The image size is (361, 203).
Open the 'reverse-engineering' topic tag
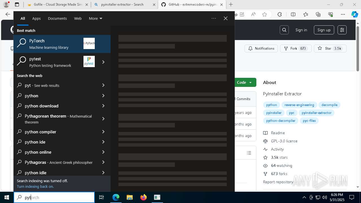pyautogui.click(x=299, y=105)
